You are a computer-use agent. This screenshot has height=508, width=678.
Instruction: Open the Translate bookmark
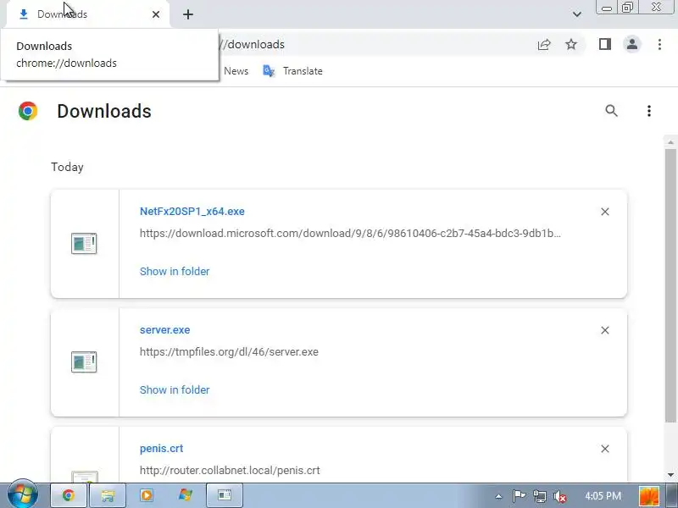[x=292, y=71]
